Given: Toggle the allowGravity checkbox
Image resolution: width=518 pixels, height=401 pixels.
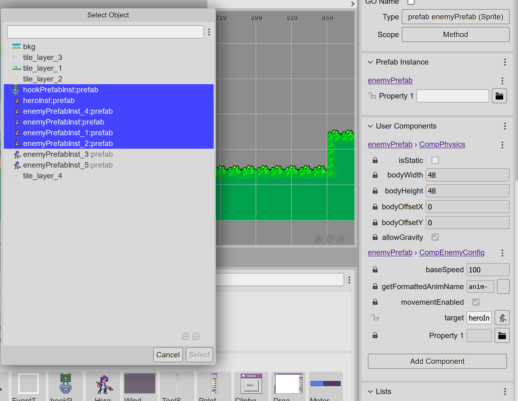Looking at the screenshot, I should coord(435,237).
